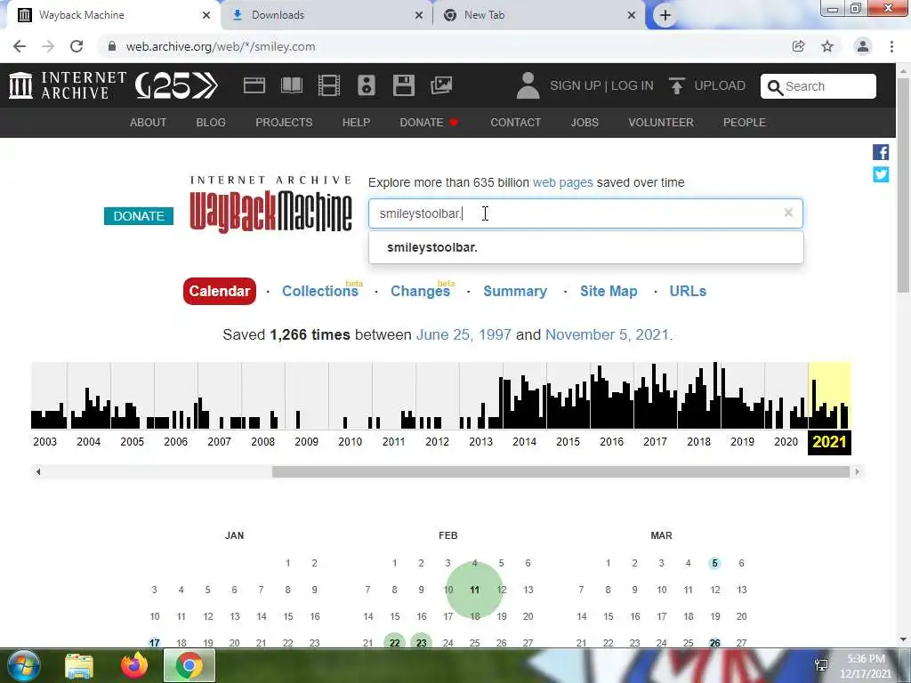
Task: Open March 5 snapshot in calendar
Action: pyautogui.click(x=714, y=563)
